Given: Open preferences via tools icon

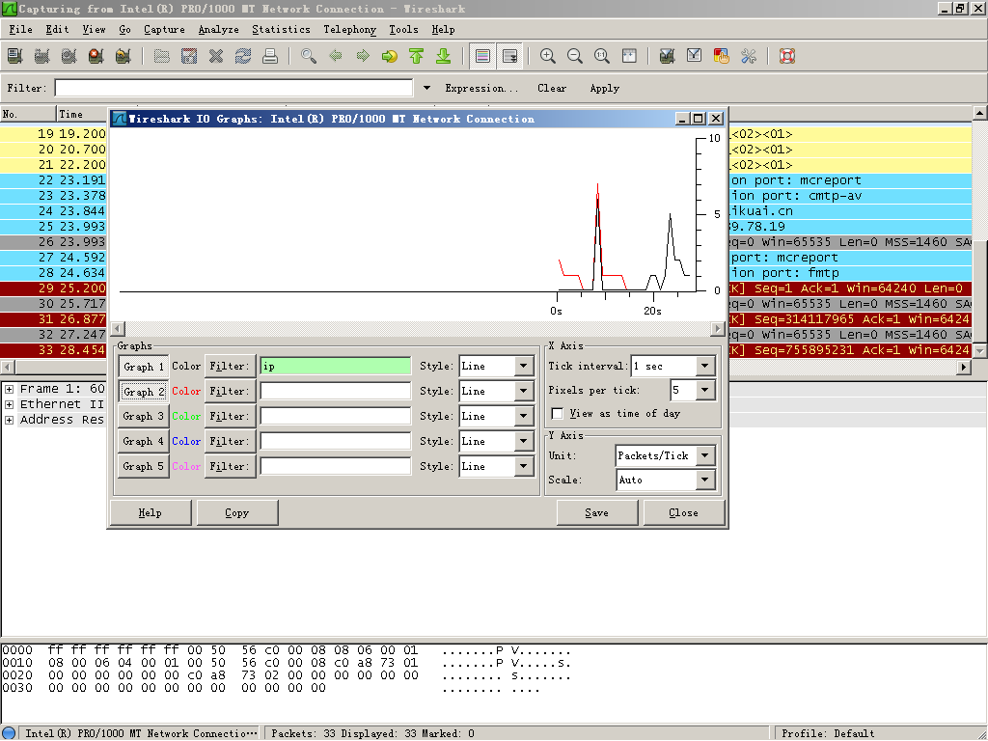Looking at the screenshot, I should (749, 56).
